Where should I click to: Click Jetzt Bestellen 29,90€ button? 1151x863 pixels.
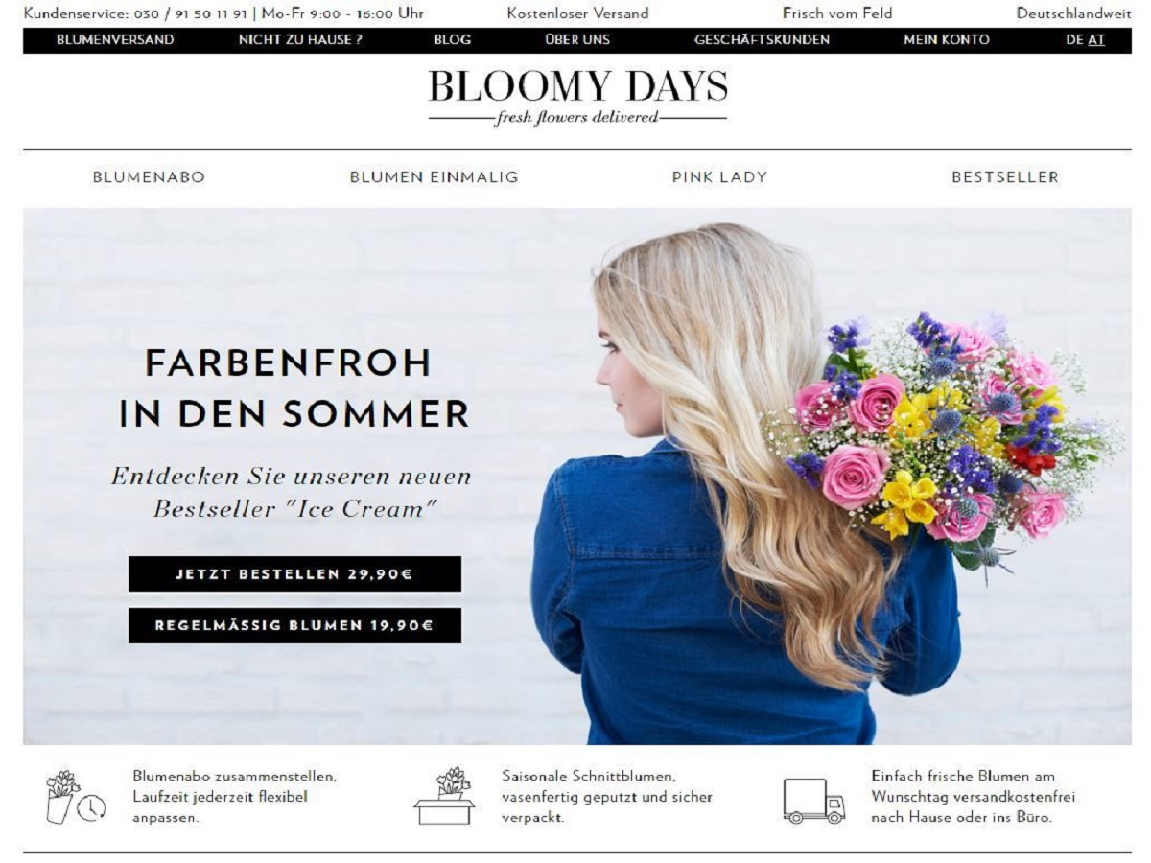[294, 574]
